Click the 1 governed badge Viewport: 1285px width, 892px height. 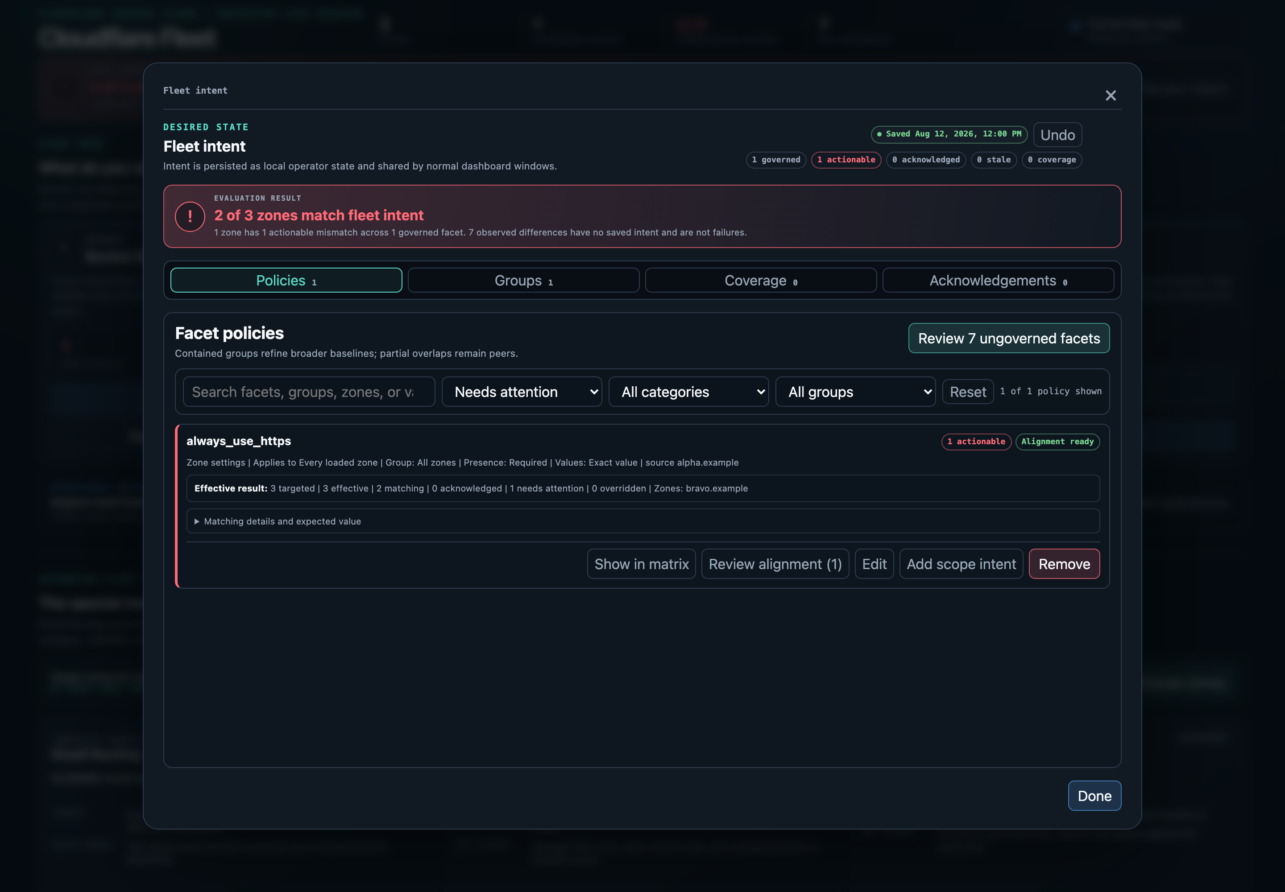(x=776, y=160)
